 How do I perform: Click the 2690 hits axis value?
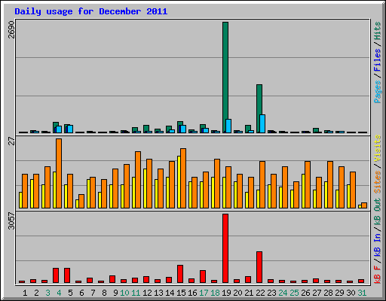point(11,29)
